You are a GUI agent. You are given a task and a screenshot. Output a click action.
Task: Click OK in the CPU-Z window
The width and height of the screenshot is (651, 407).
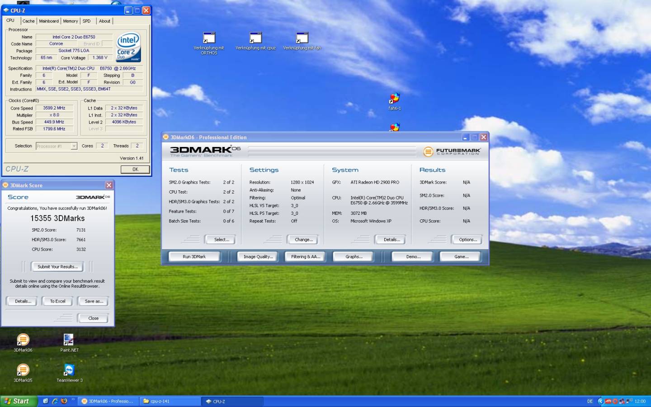(135, 169)
